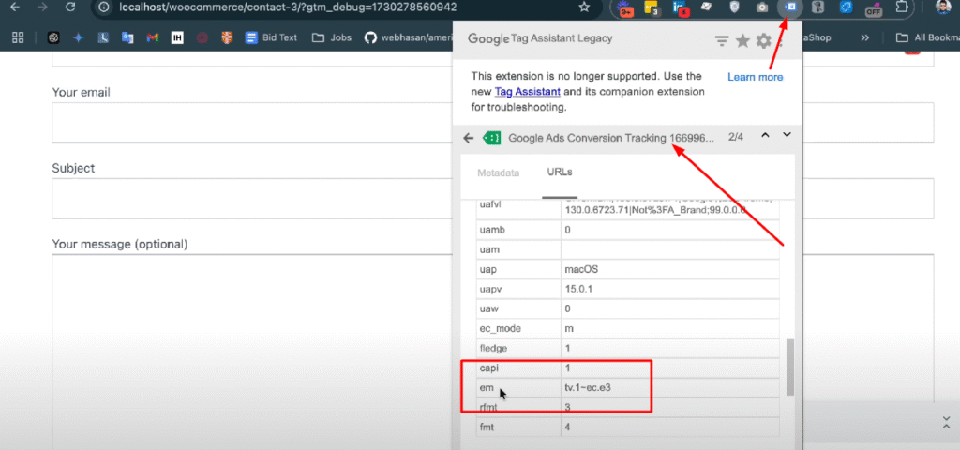Select the URLs tab

[x=560, y=172]
